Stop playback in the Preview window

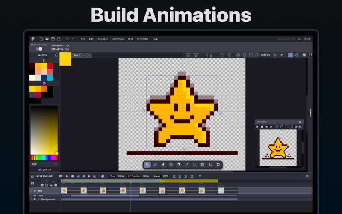click(262, 127)
